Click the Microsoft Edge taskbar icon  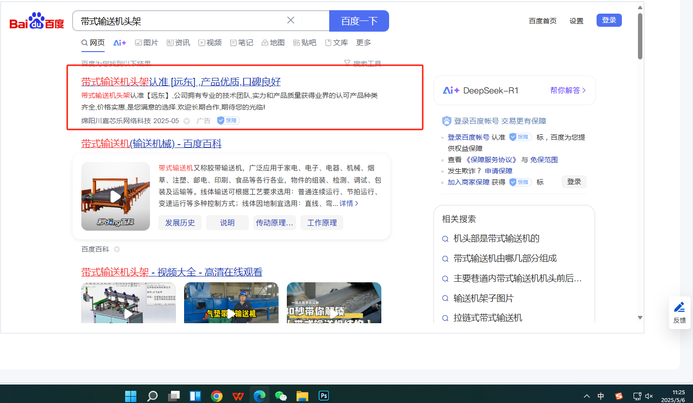pos(260,396)
